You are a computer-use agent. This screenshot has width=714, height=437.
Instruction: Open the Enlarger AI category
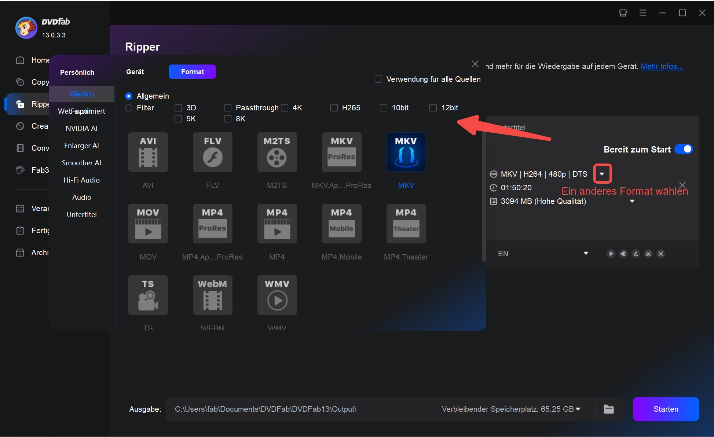click(x=82, y=146)
